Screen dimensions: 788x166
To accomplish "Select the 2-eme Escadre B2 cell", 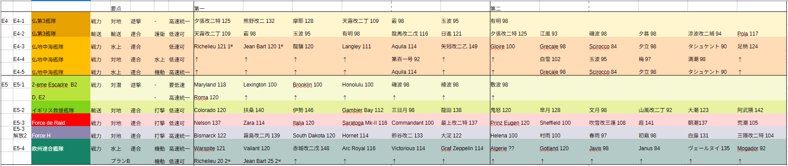I will (61, 85).
